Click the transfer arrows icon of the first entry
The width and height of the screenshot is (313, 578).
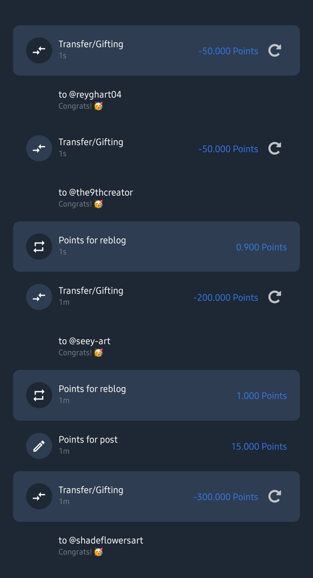tap(39, 51)
